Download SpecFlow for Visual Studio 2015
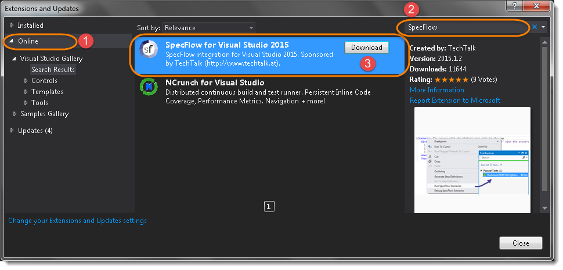This screenshot has width=563, height=270. [x=367, y=48]
